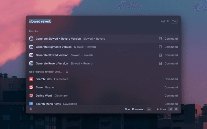Click the Define Word dictionary icon
This screenshot has width=207, height=129.
31,96
